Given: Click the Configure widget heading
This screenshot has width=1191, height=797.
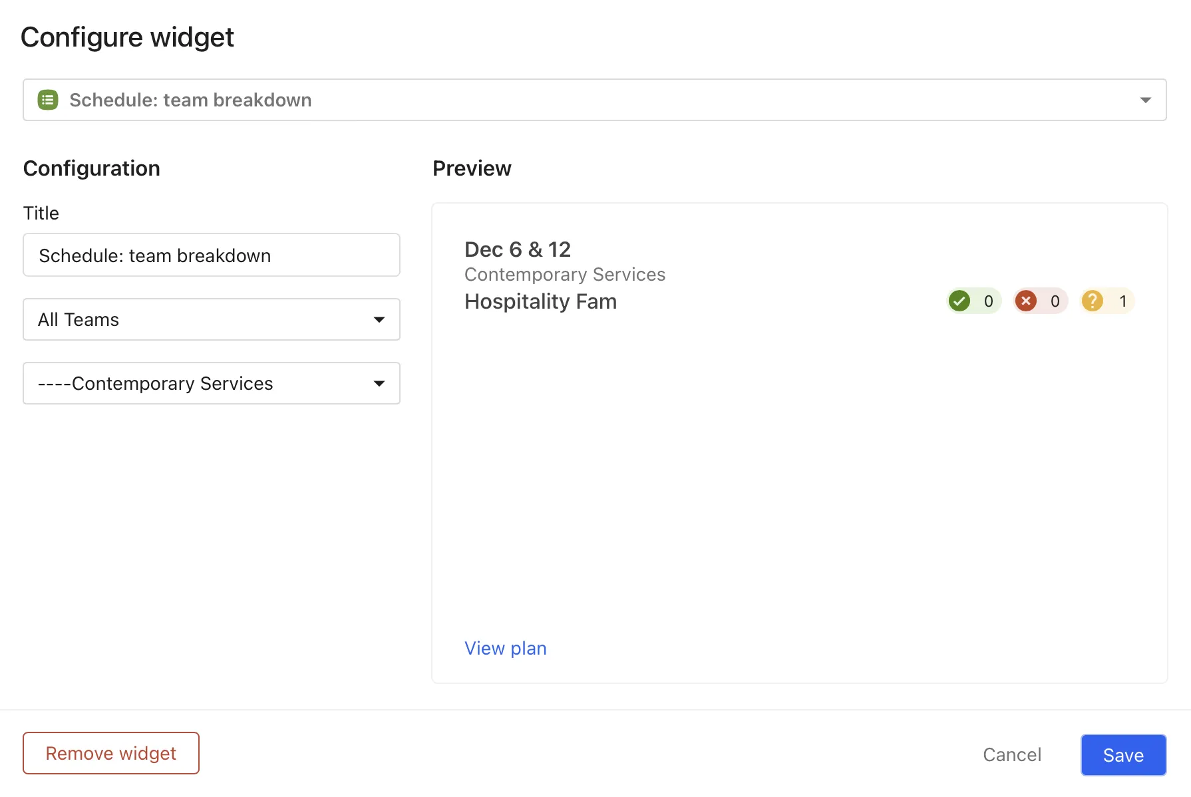Looking at the screenshot, I should (x=127, y=37).
